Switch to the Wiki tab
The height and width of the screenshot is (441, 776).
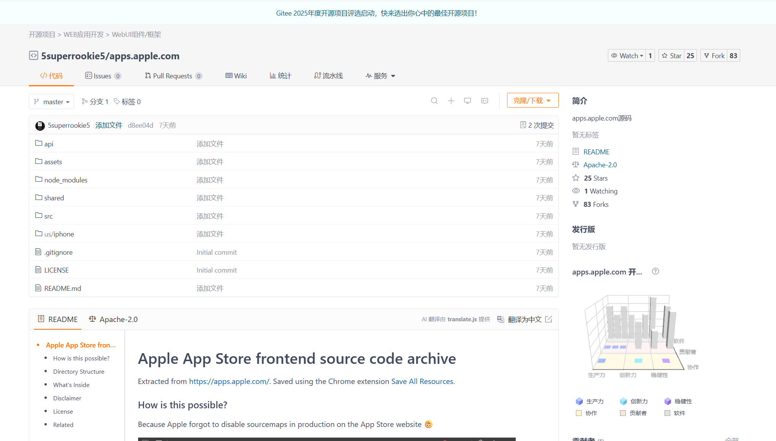tap(236, 76)
